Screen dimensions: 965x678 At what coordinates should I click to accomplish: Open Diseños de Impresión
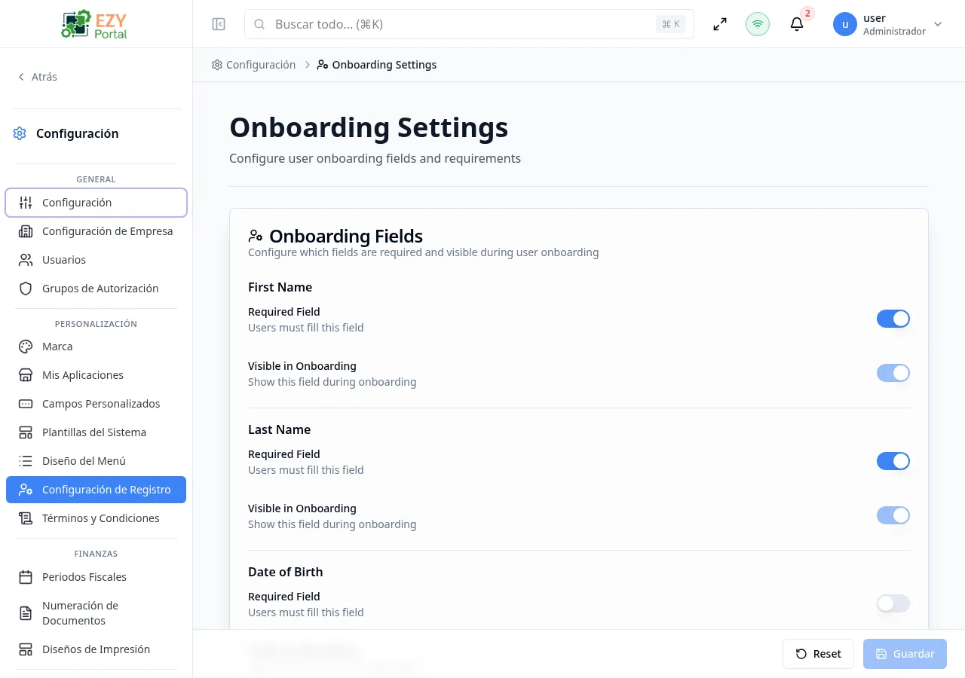pos(96,649)
